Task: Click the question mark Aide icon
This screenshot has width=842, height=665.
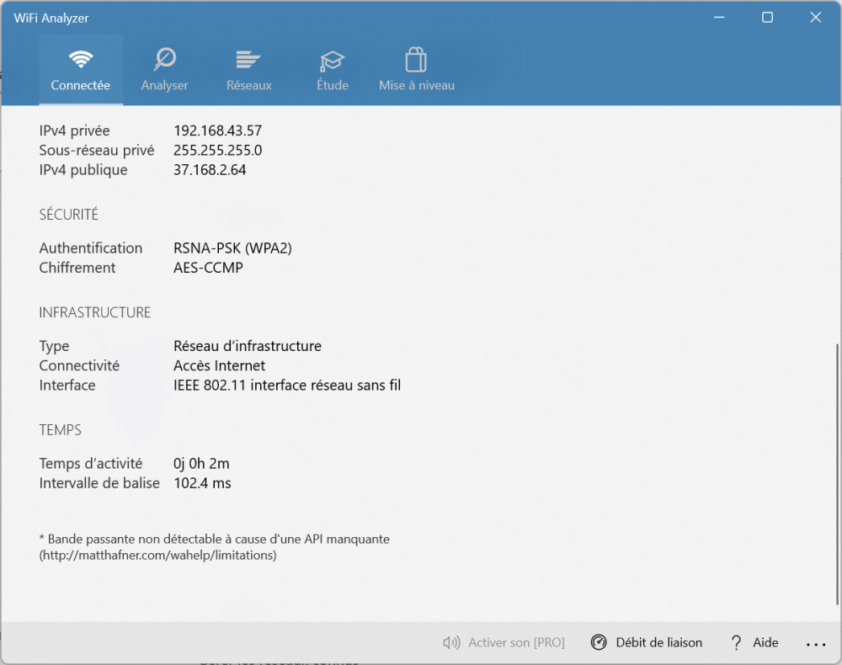Action: tap(736, 643)
